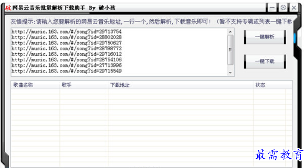The height and width of the screenshot is (168, 307).
Task: Click the URL list scrollbar thumb
Action: 230,50
